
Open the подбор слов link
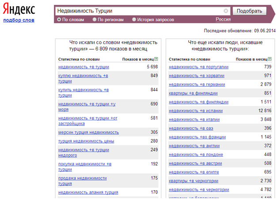[19, 20]
